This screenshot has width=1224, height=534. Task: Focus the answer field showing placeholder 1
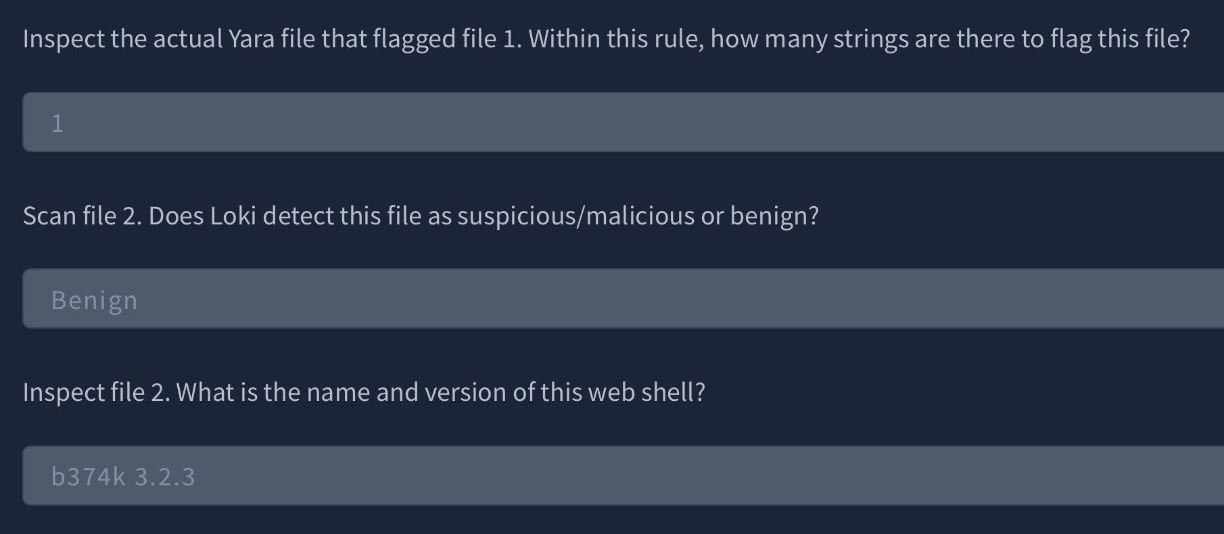623,122
